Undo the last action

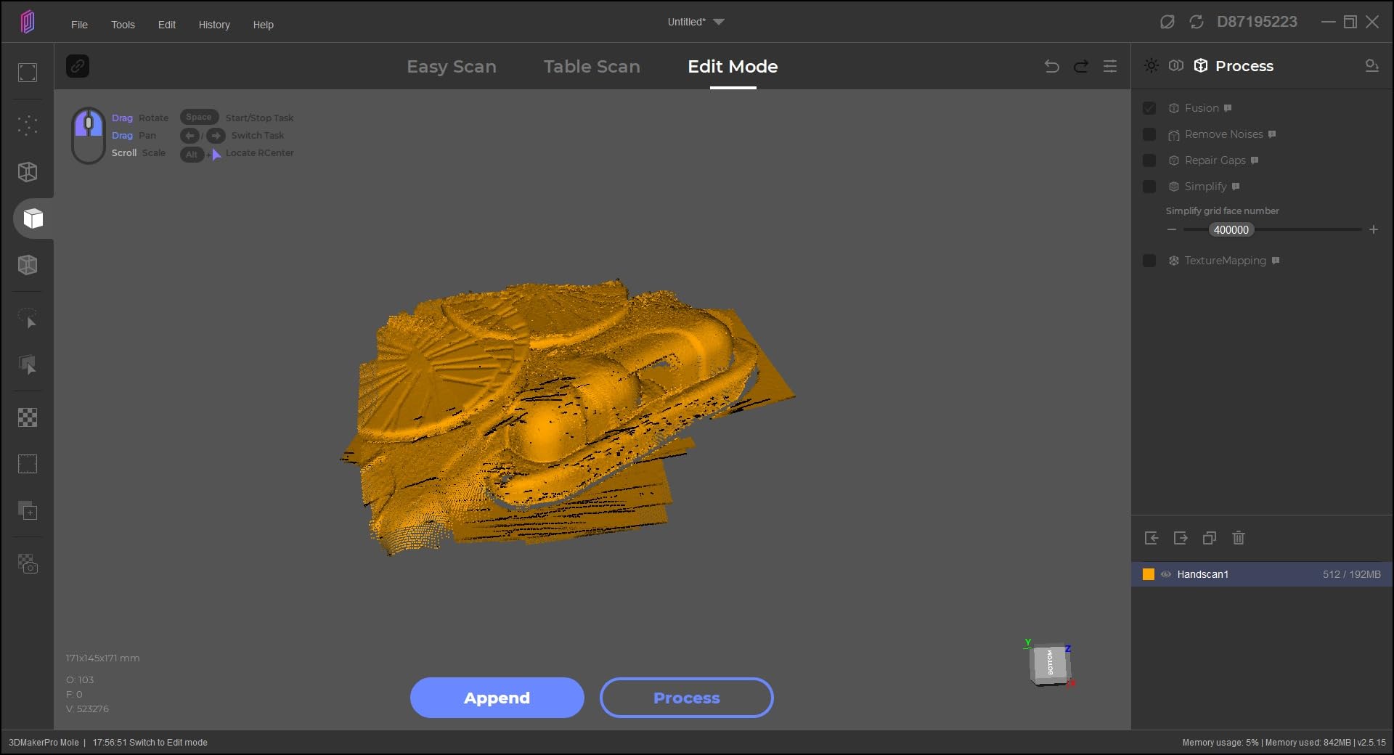click(1051, 66)
